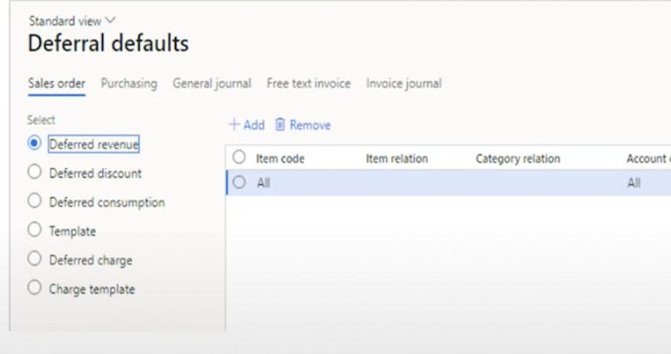671x354 pixels.
Task: Open the Standard view dropdown
Action: tap(72, 21)
